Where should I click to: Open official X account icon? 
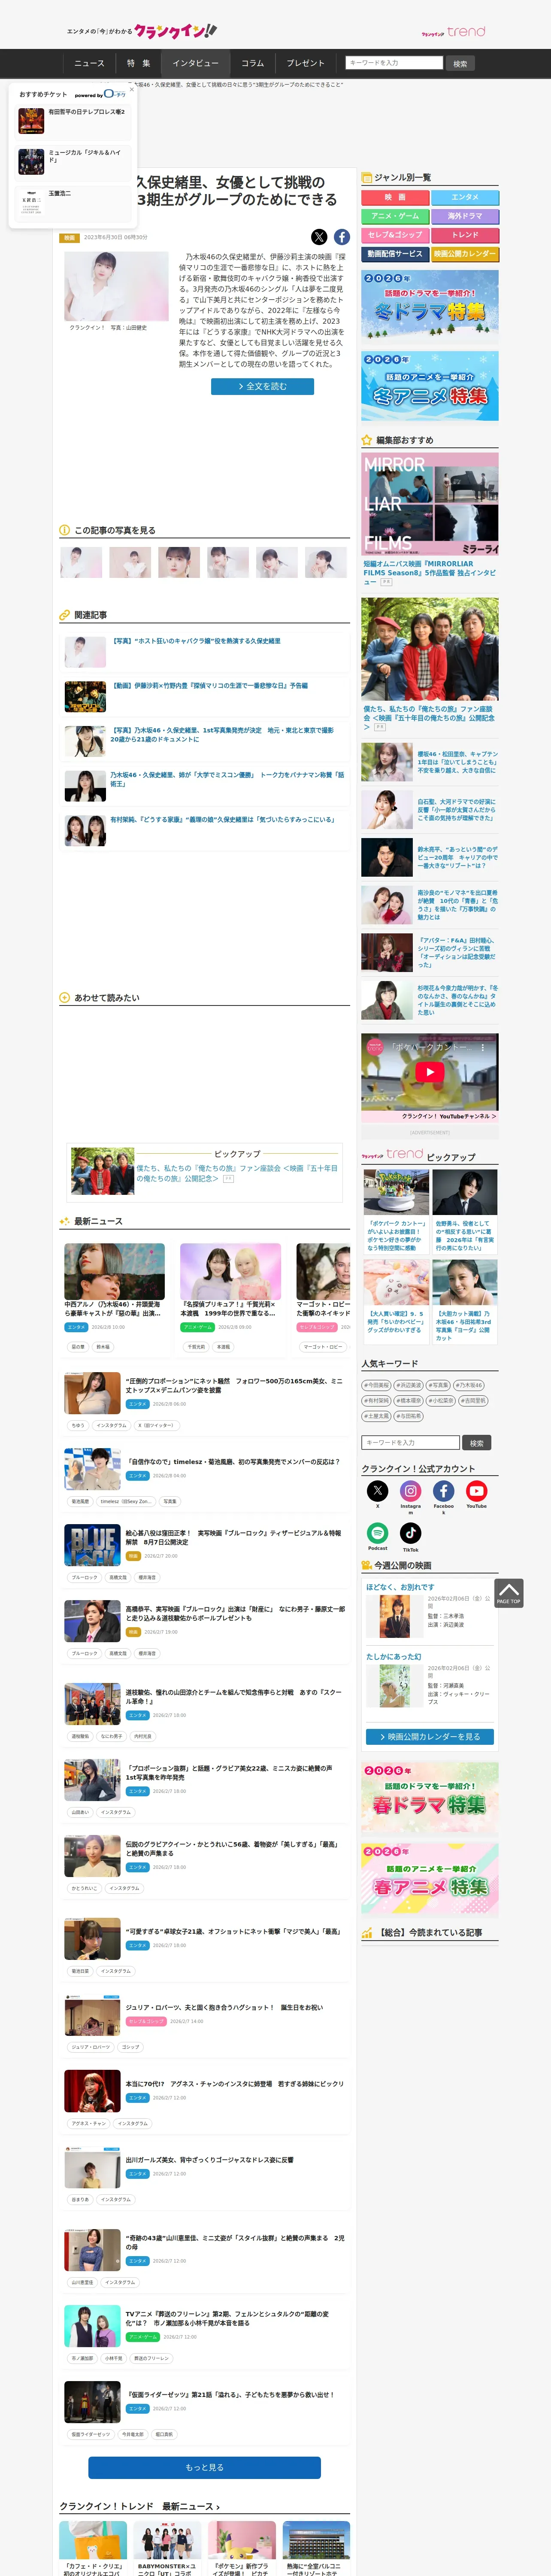click(x=377, y=1491)
